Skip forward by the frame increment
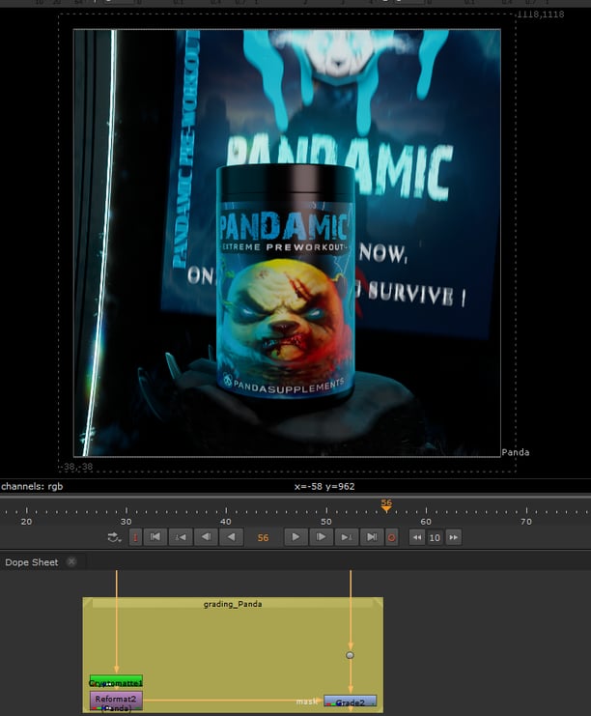The image size is (591, 716). coord(453,537)
